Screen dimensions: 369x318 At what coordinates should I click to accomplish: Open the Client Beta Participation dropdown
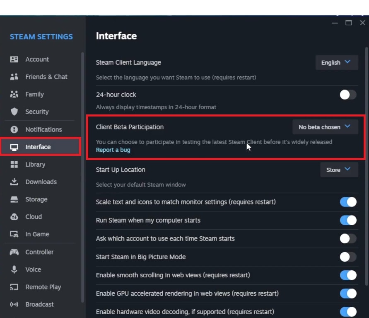pyautogui.click(x=325, y=127)
